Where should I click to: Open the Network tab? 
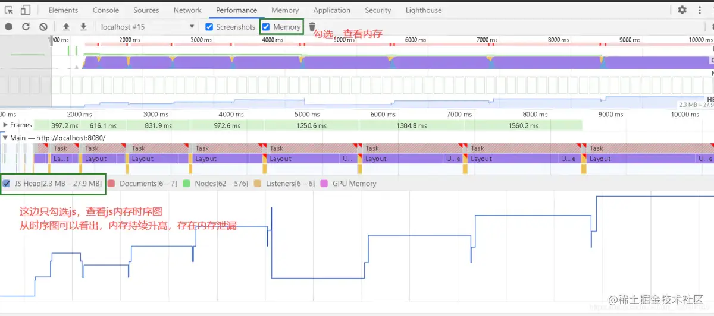pyautogui.click(x=187, y=10)
